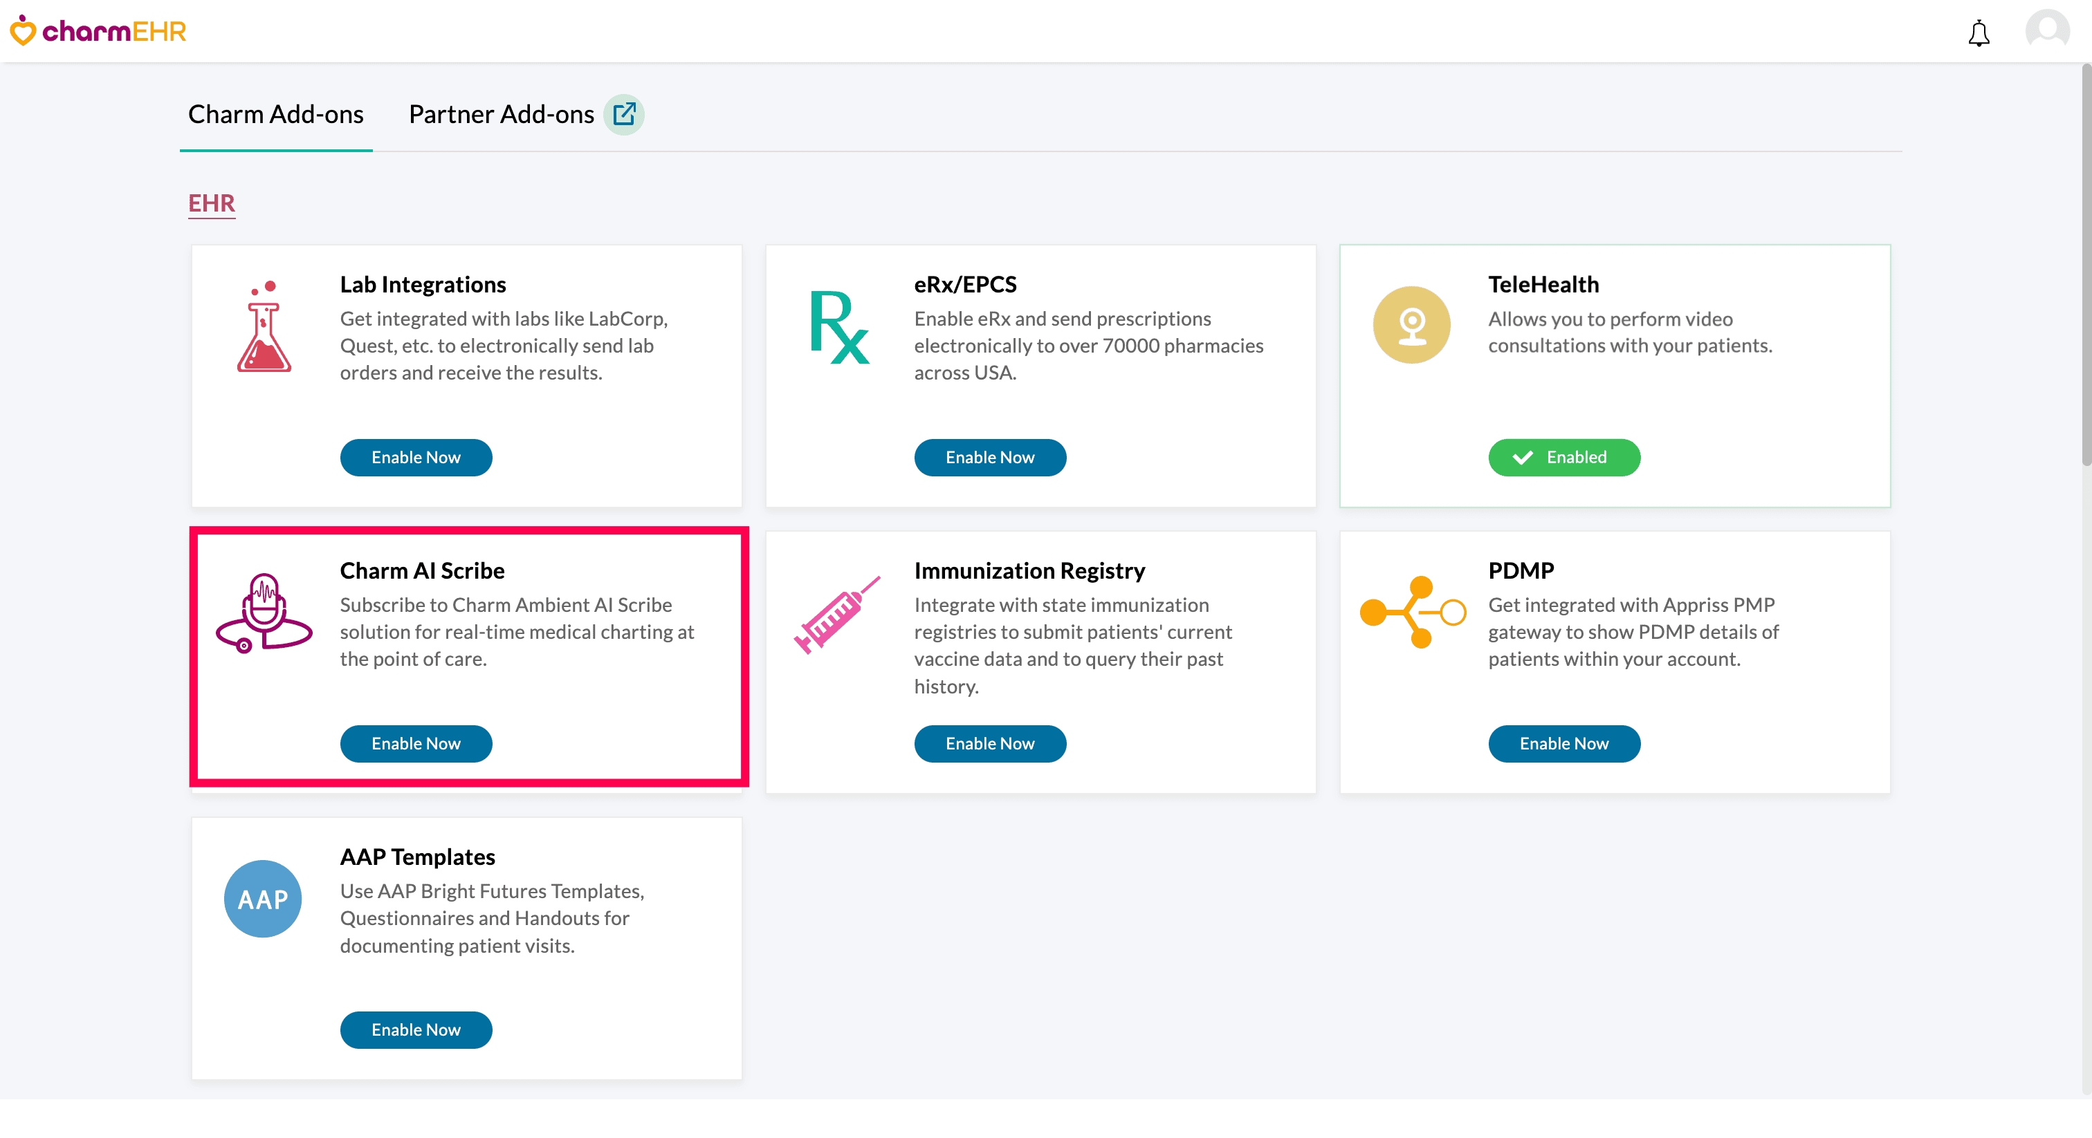Click the TeleHealth Enabled button
The height and width of the screenshot is (1138, 2092).
(1563, 458)
